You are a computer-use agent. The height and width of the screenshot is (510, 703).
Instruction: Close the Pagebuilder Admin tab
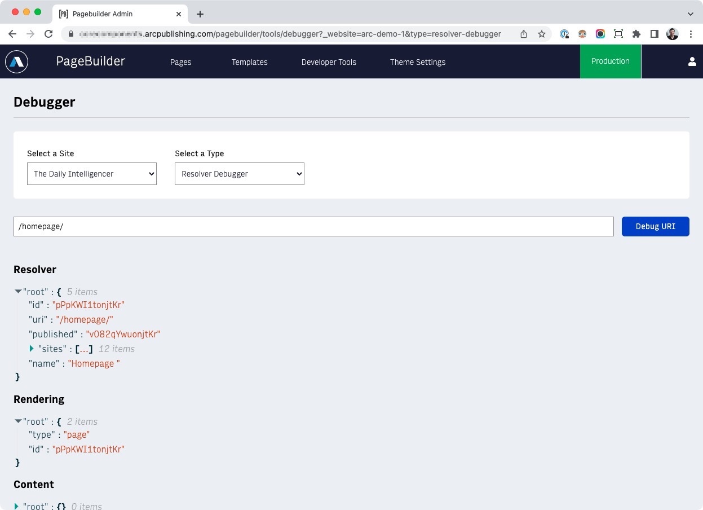[x=179, y=14]
